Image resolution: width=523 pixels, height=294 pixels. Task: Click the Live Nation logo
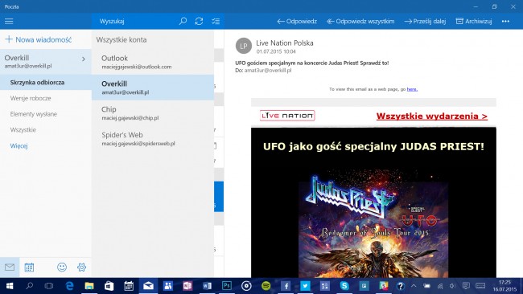(x=287, y=116)
